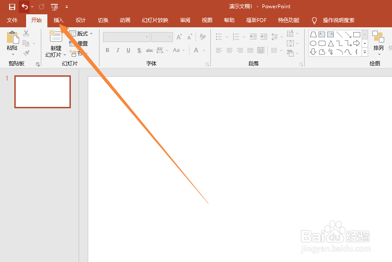The height and width of the screenshot is (262, 392).
Task: Switch to the 切换 tab
Action: pyautogui.click(x=103, y=20)
